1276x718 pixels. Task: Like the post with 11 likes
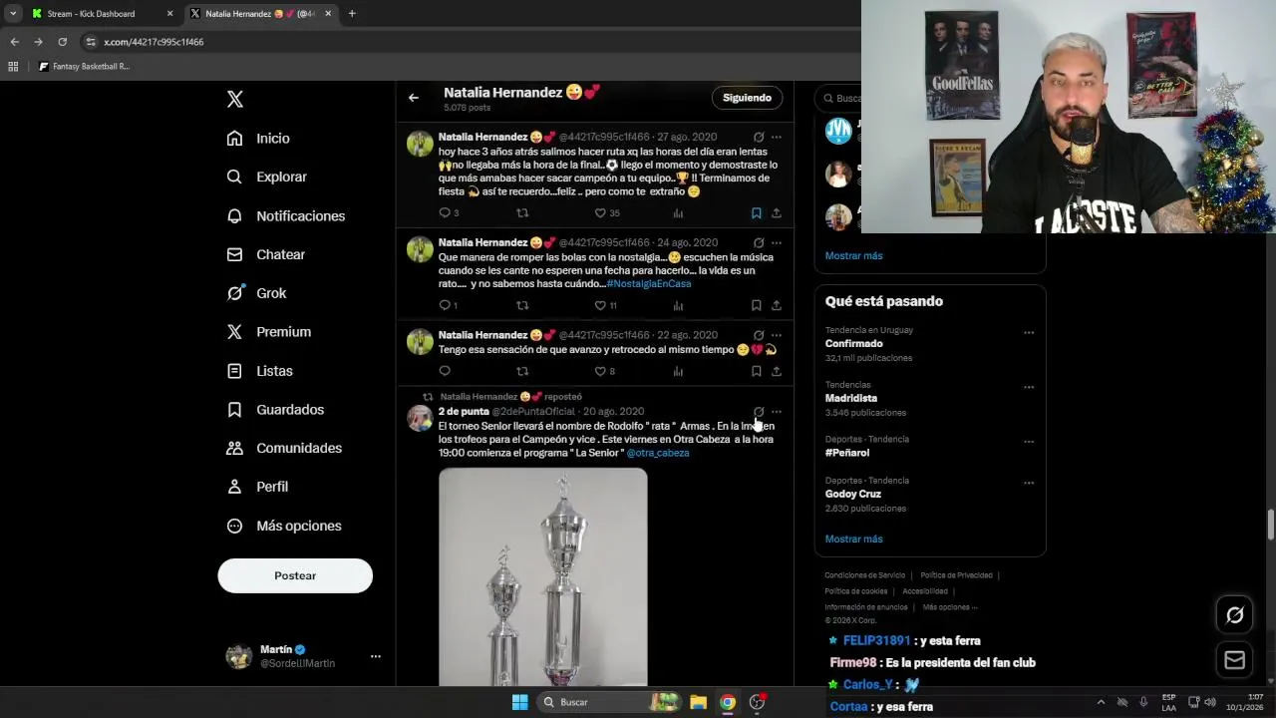click(x=600, y=305)
